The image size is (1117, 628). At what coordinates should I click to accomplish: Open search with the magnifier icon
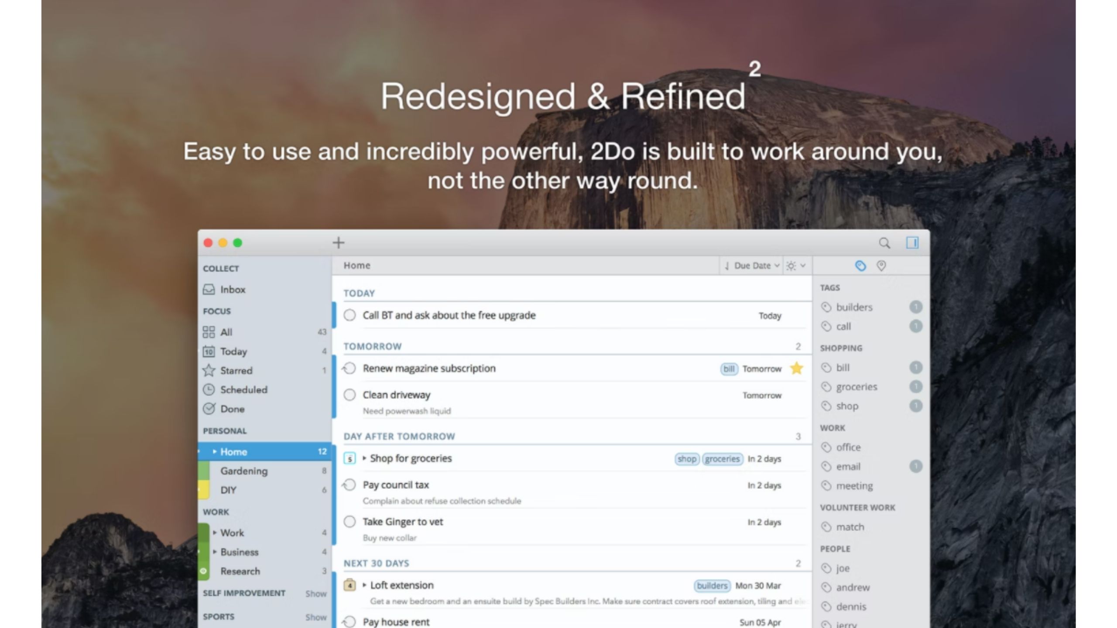(x=884, y=243)
